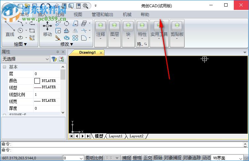The width and height of the screenshot is (249, 161).
Task: Open the 无选择 selection dropdown
Action: click(x=25, y=59)
